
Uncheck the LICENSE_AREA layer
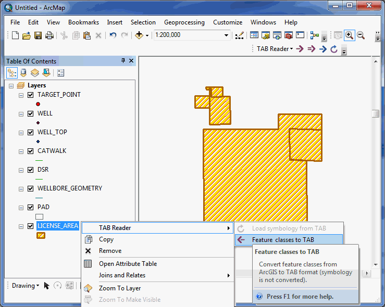click(x=30, y=226)
